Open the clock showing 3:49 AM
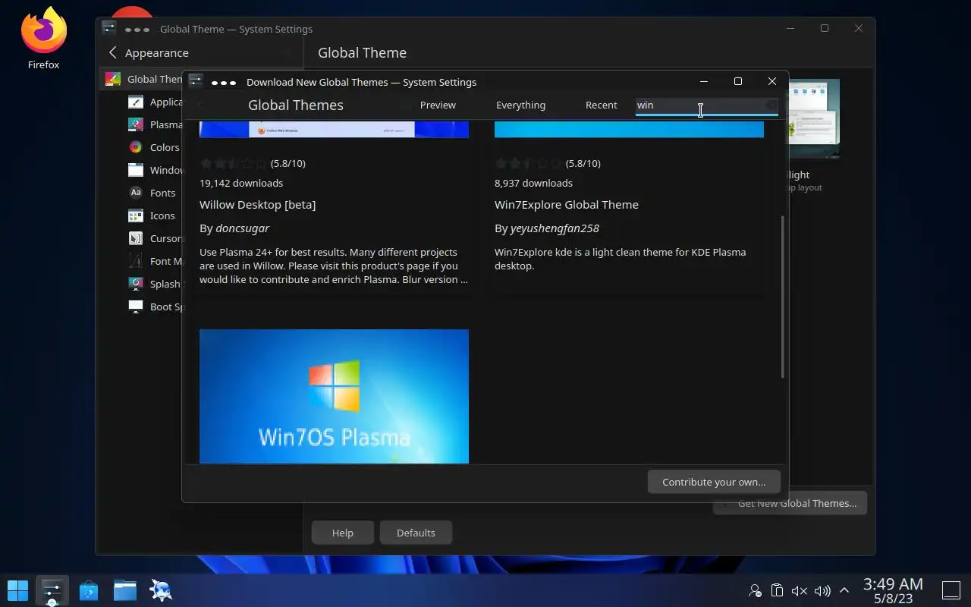This screenshot has width=971, height=607. 893,590
